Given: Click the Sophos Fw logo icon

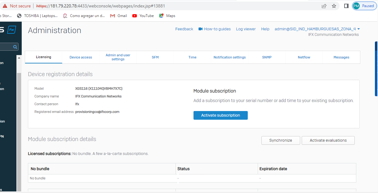Looking at the screenshot, I should [11, 30].
